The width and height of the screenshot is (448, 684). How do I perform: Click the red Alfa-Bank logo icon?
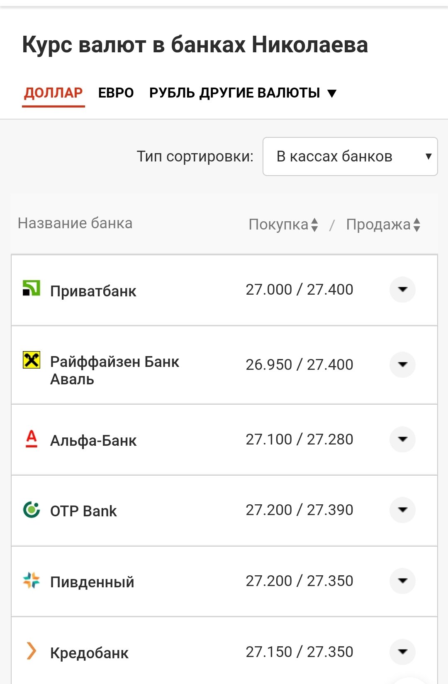[x=32, y=438]
